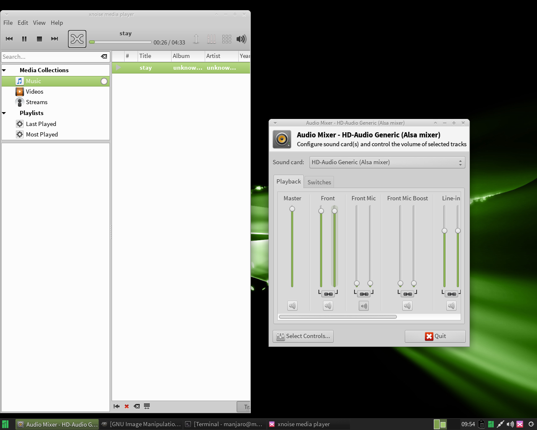Click the Master volume slider

(x=292, y=247)
